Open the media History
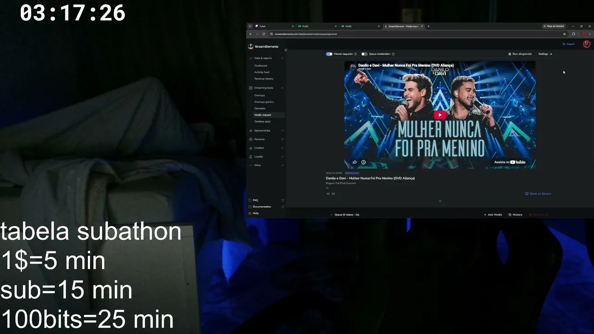The width and height of the screenshot is (594, 334). (x=516, y=215)
